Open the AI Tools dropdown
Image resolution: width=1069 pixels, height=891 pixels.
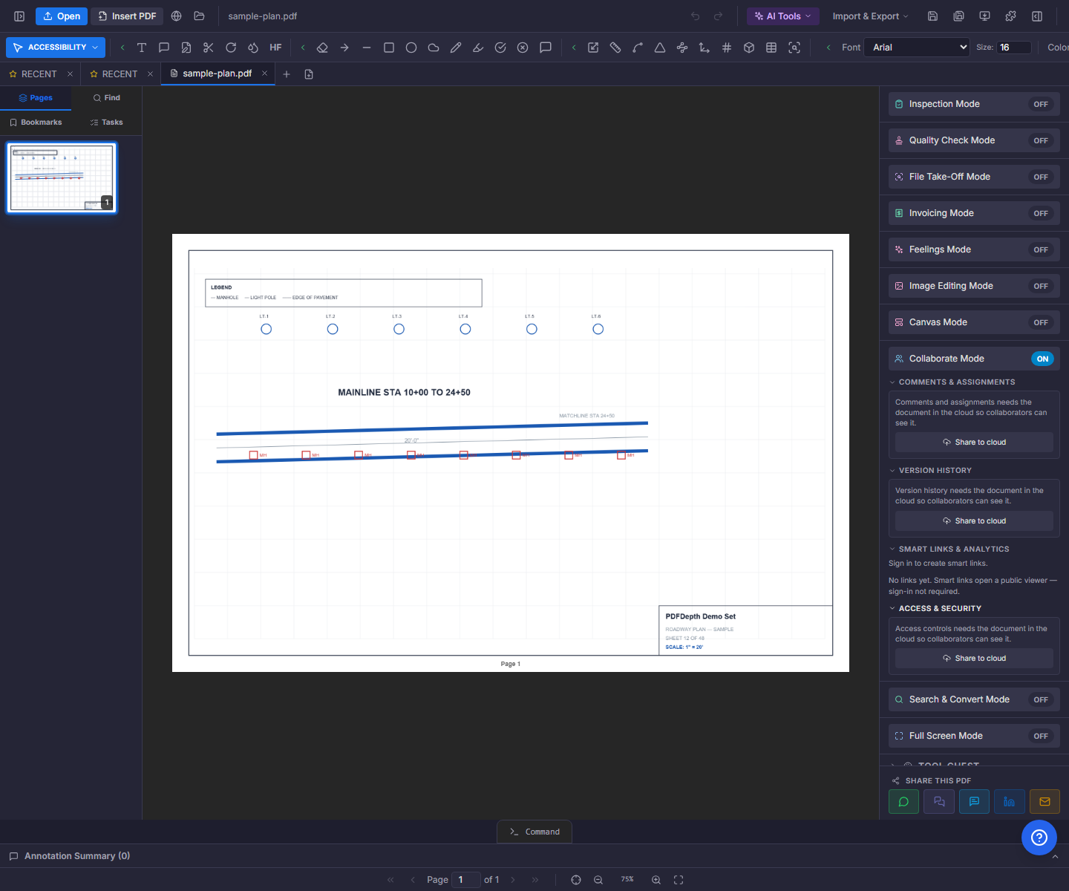[783, 16]
